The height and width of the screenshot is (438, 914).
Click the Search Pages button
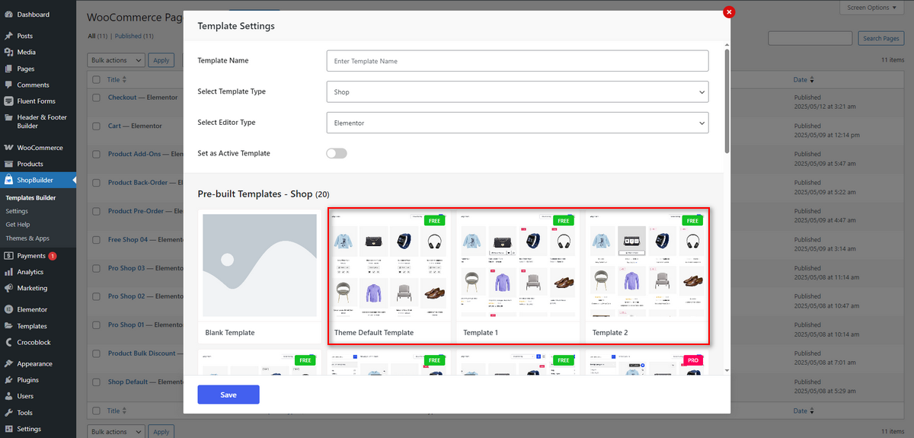click(x=881, y=38)
